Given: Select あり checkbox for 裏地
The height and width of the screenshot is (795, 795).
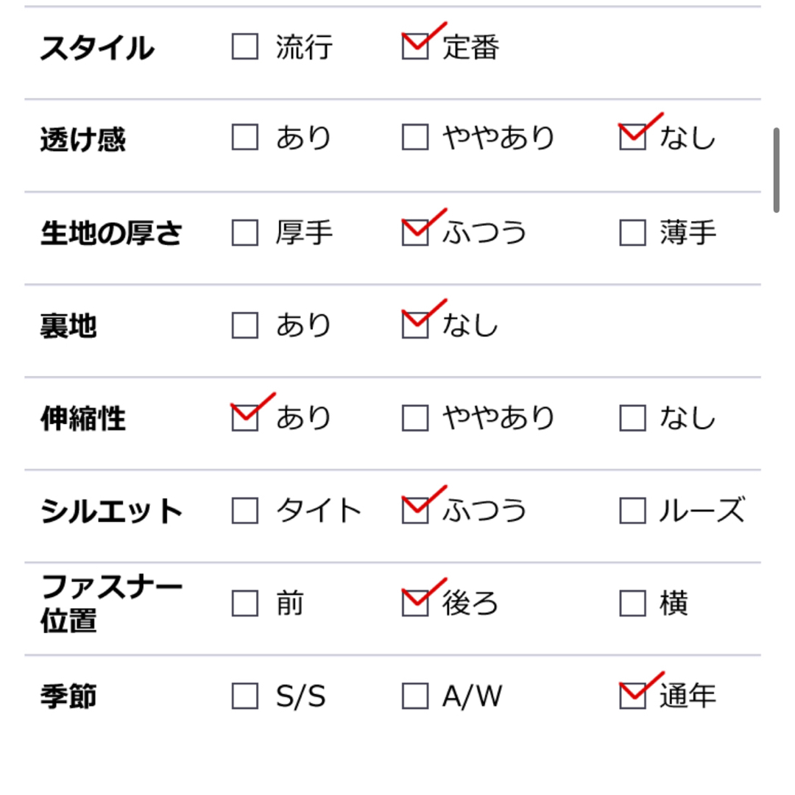Looking at the screenshot, I should [245, 325].
